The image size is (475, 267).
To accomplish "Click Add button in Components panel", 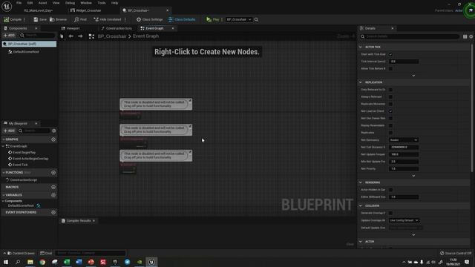I will (9, 36).
